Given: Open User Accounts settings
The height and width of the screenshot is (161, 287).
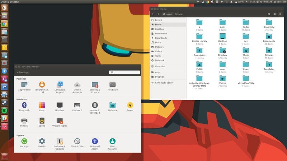Looking at the screenshot, I should point(113,144).
